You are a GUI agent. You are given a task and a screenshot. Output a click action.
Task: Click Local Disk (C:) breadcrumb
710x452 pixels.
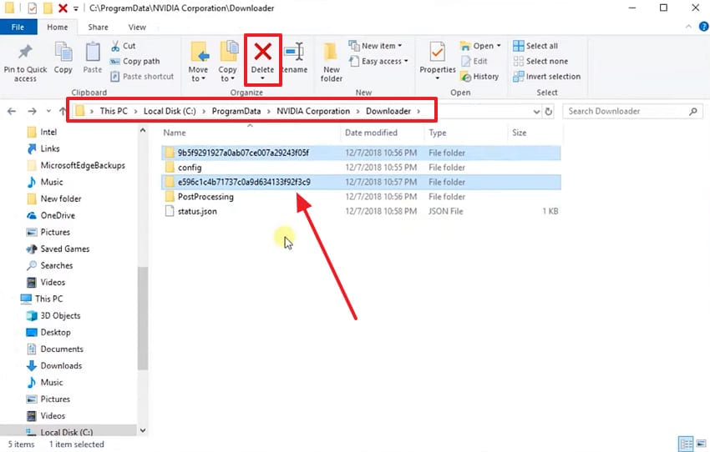[170, 111]
